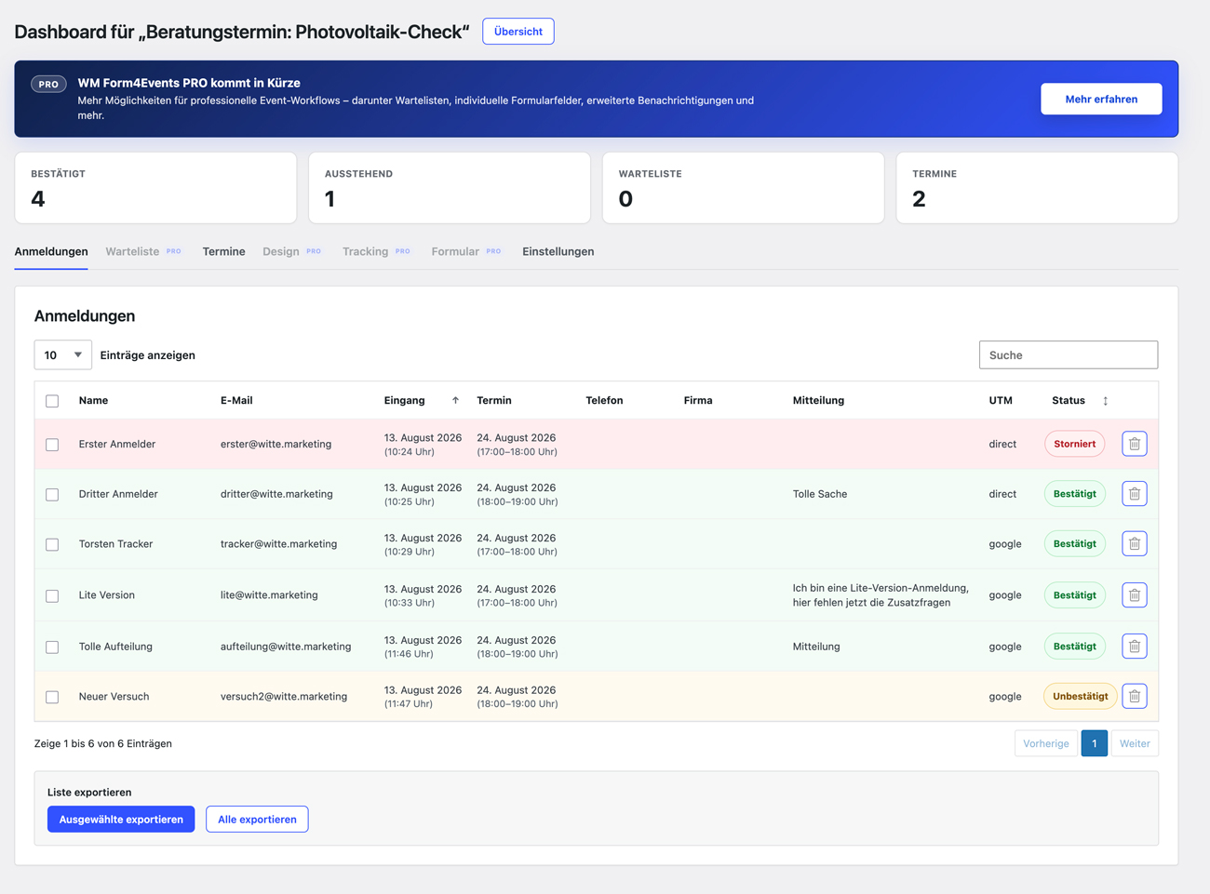
Task: Open the entries-per-page dropdown showing 10
Action: coord(62,354)
